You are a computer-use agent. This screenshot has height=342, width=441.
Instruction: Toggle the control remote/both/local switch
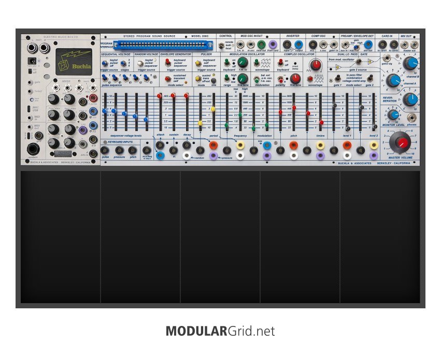tap(222, 45)
